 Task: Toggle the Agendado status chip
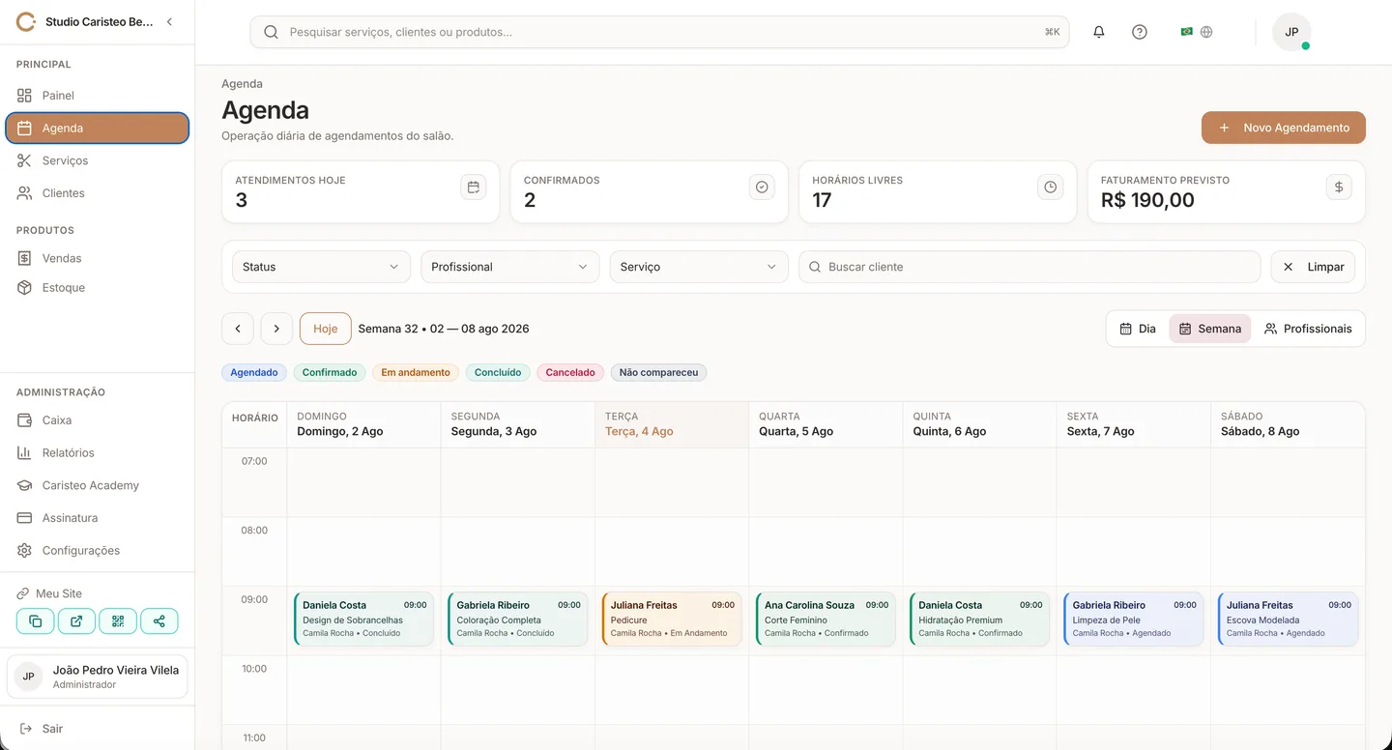[254, 372]
